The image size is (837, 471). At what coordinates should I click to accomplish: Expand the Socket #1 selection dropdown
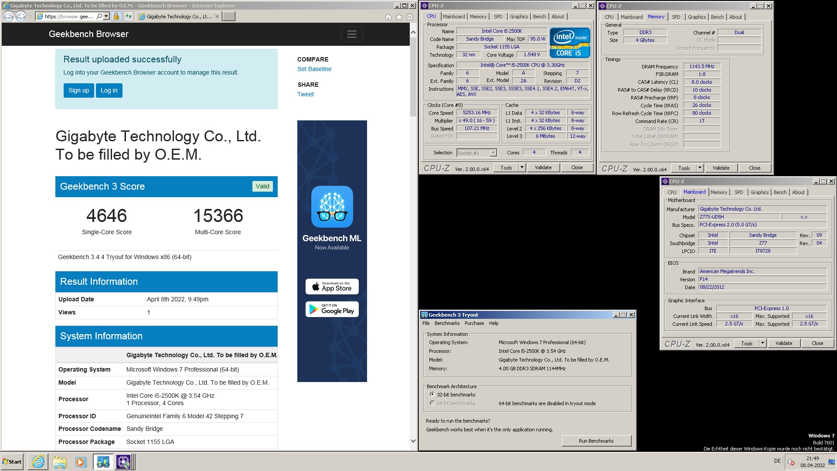tap(493, 153)
